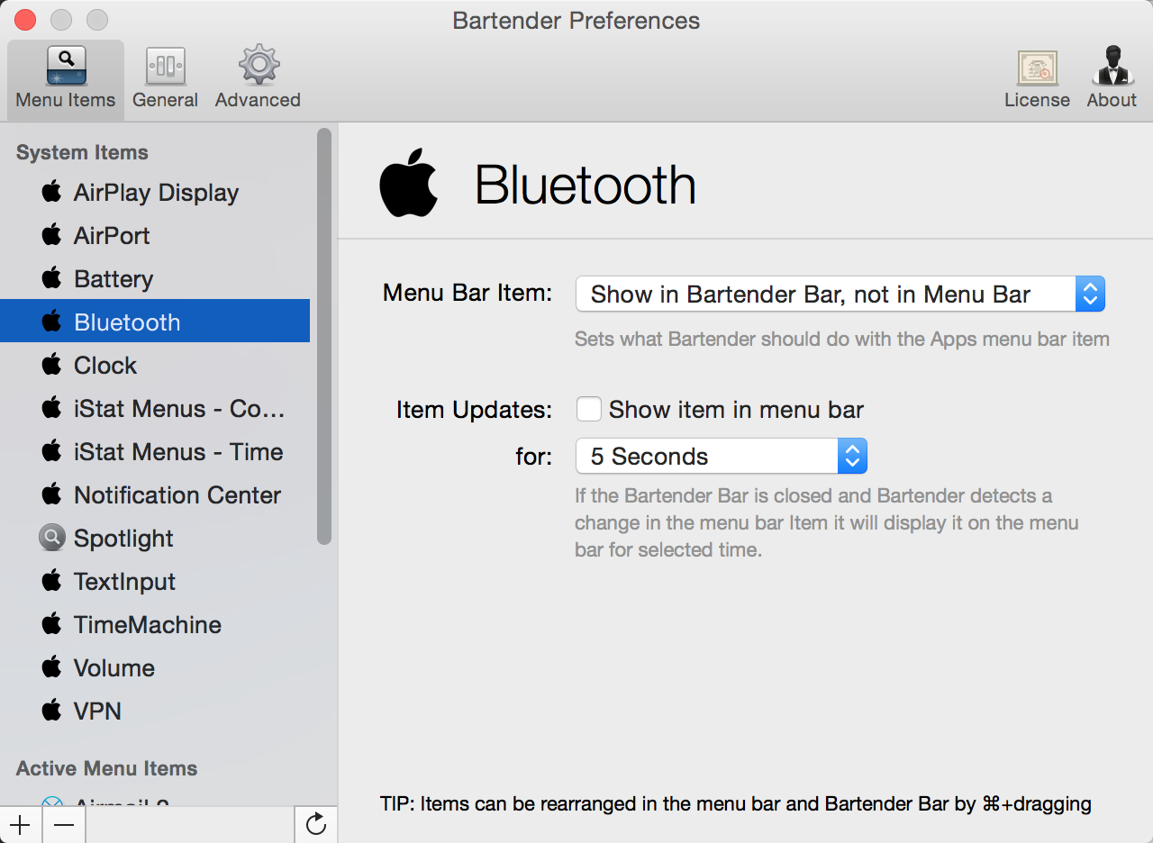The height and width of the screenshot is (843, 1153).
Task: Click the 'Bluetooth' heading text
Action: 586,185
